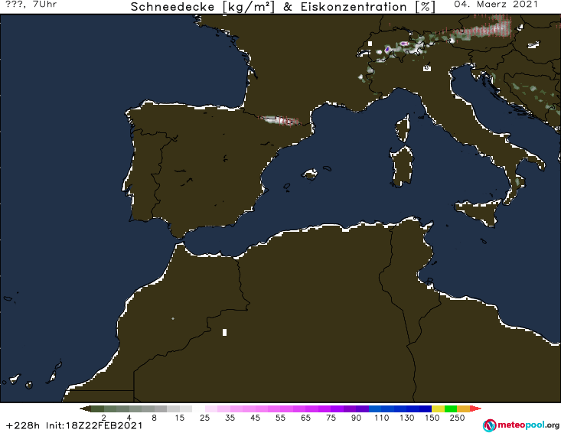Select the orange legend swatch

point(463,409)
